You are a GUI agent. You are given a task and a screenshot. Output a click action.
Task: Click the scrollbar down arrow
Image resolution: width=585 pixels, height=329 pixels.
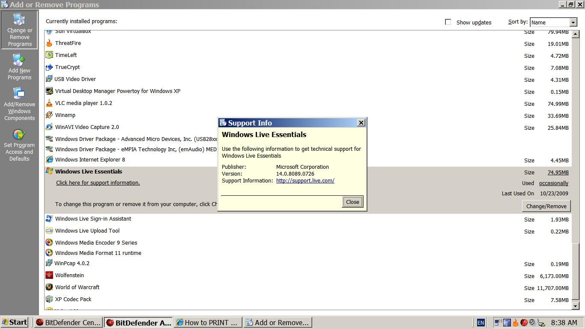point(576,306)
